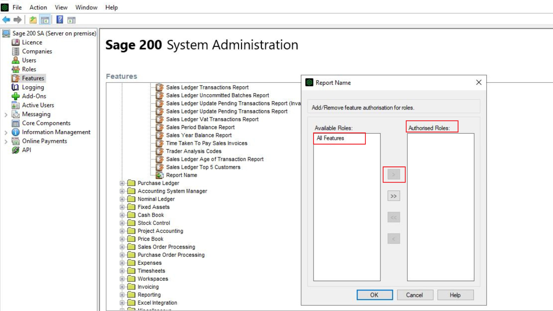Click the single right-arrow move button

pos(393,174)
